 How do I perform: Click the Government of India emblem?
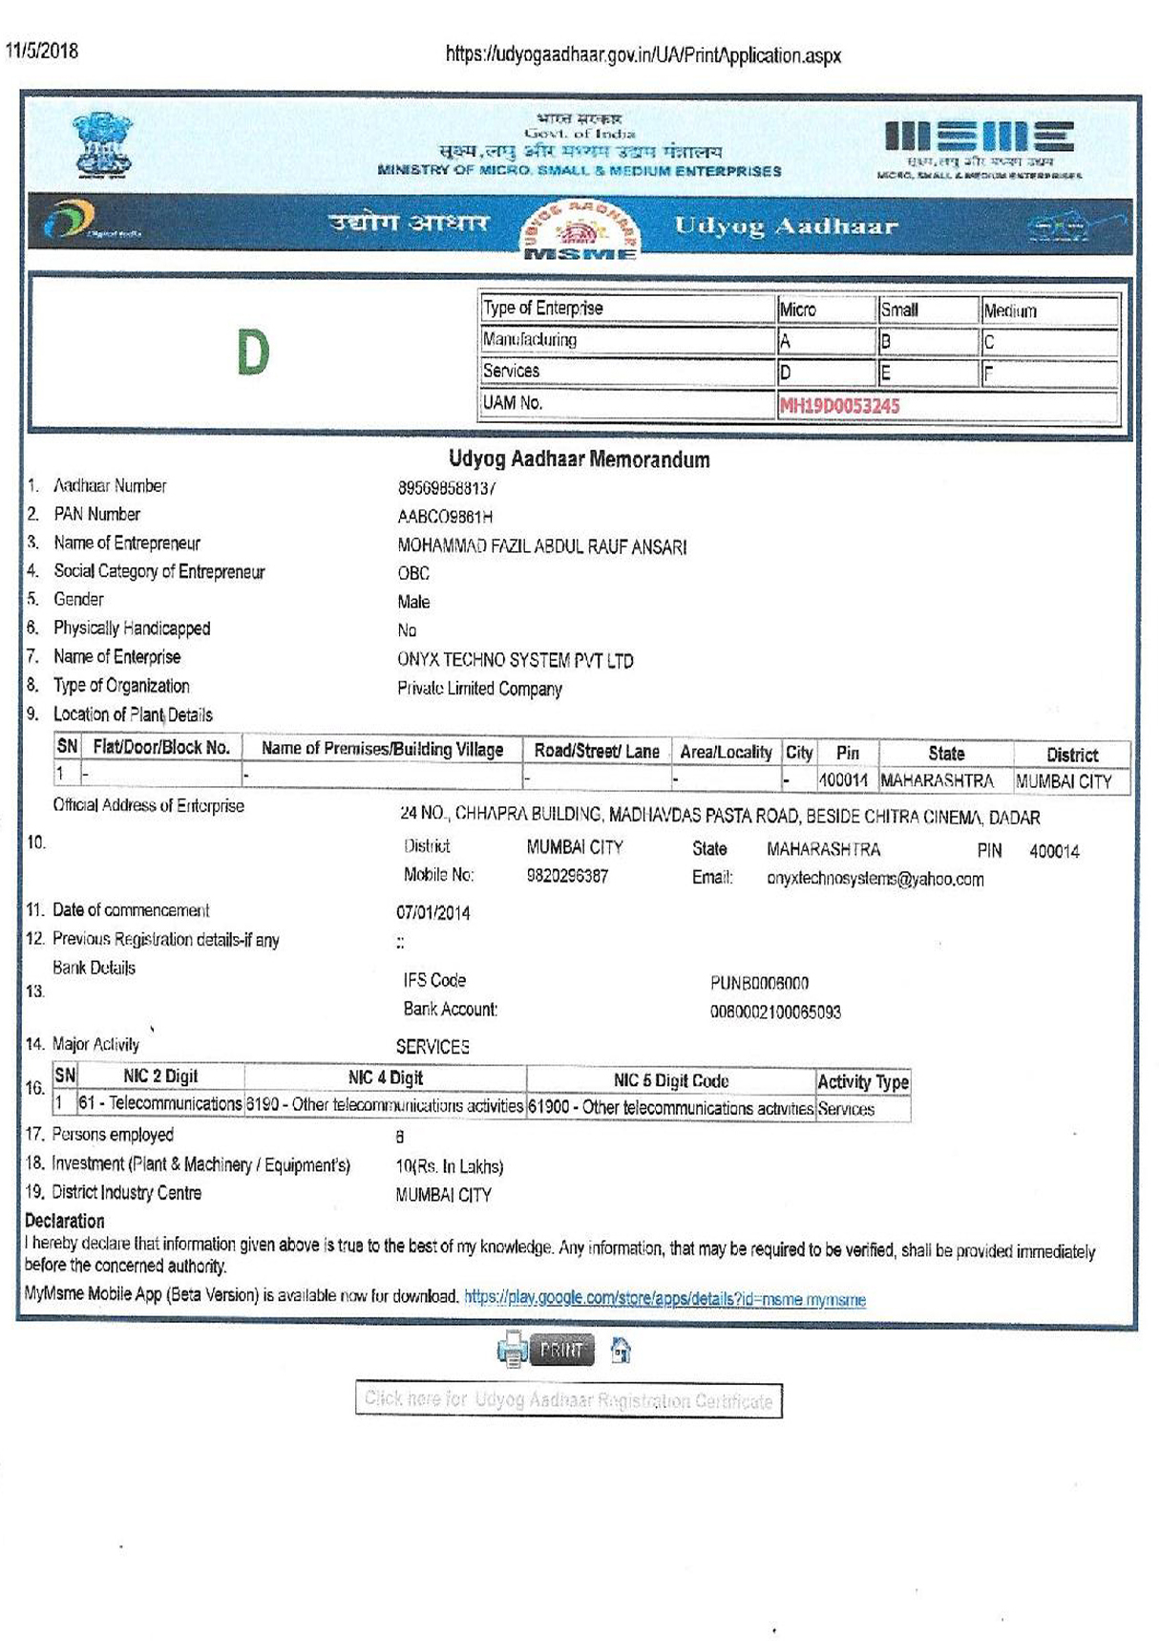pos(103,145)
